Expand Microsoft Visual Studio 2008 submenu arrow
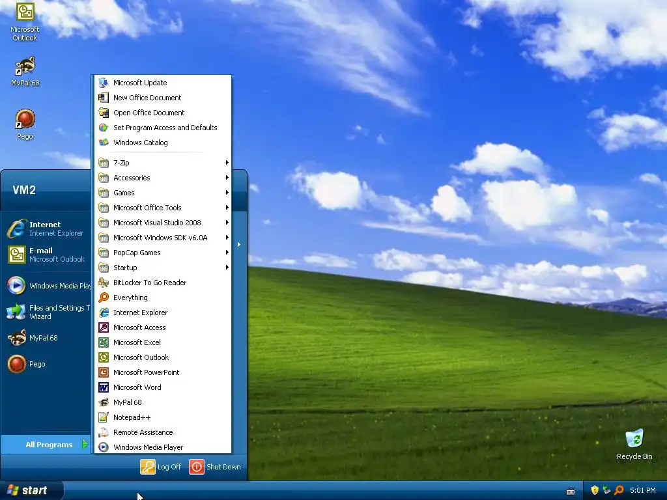 [x=227, y=223]
